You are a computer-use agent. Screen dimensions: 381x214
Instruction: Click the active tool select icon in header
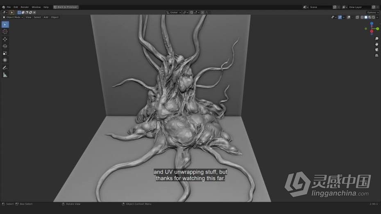11,12
